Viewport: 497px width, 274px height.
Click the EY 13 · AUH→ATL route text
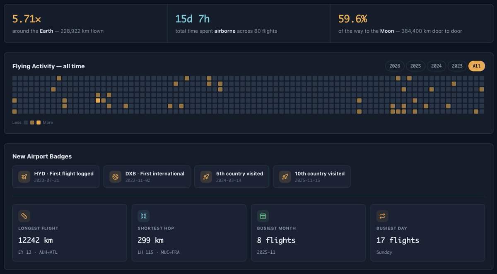click(x=38, y=252)
